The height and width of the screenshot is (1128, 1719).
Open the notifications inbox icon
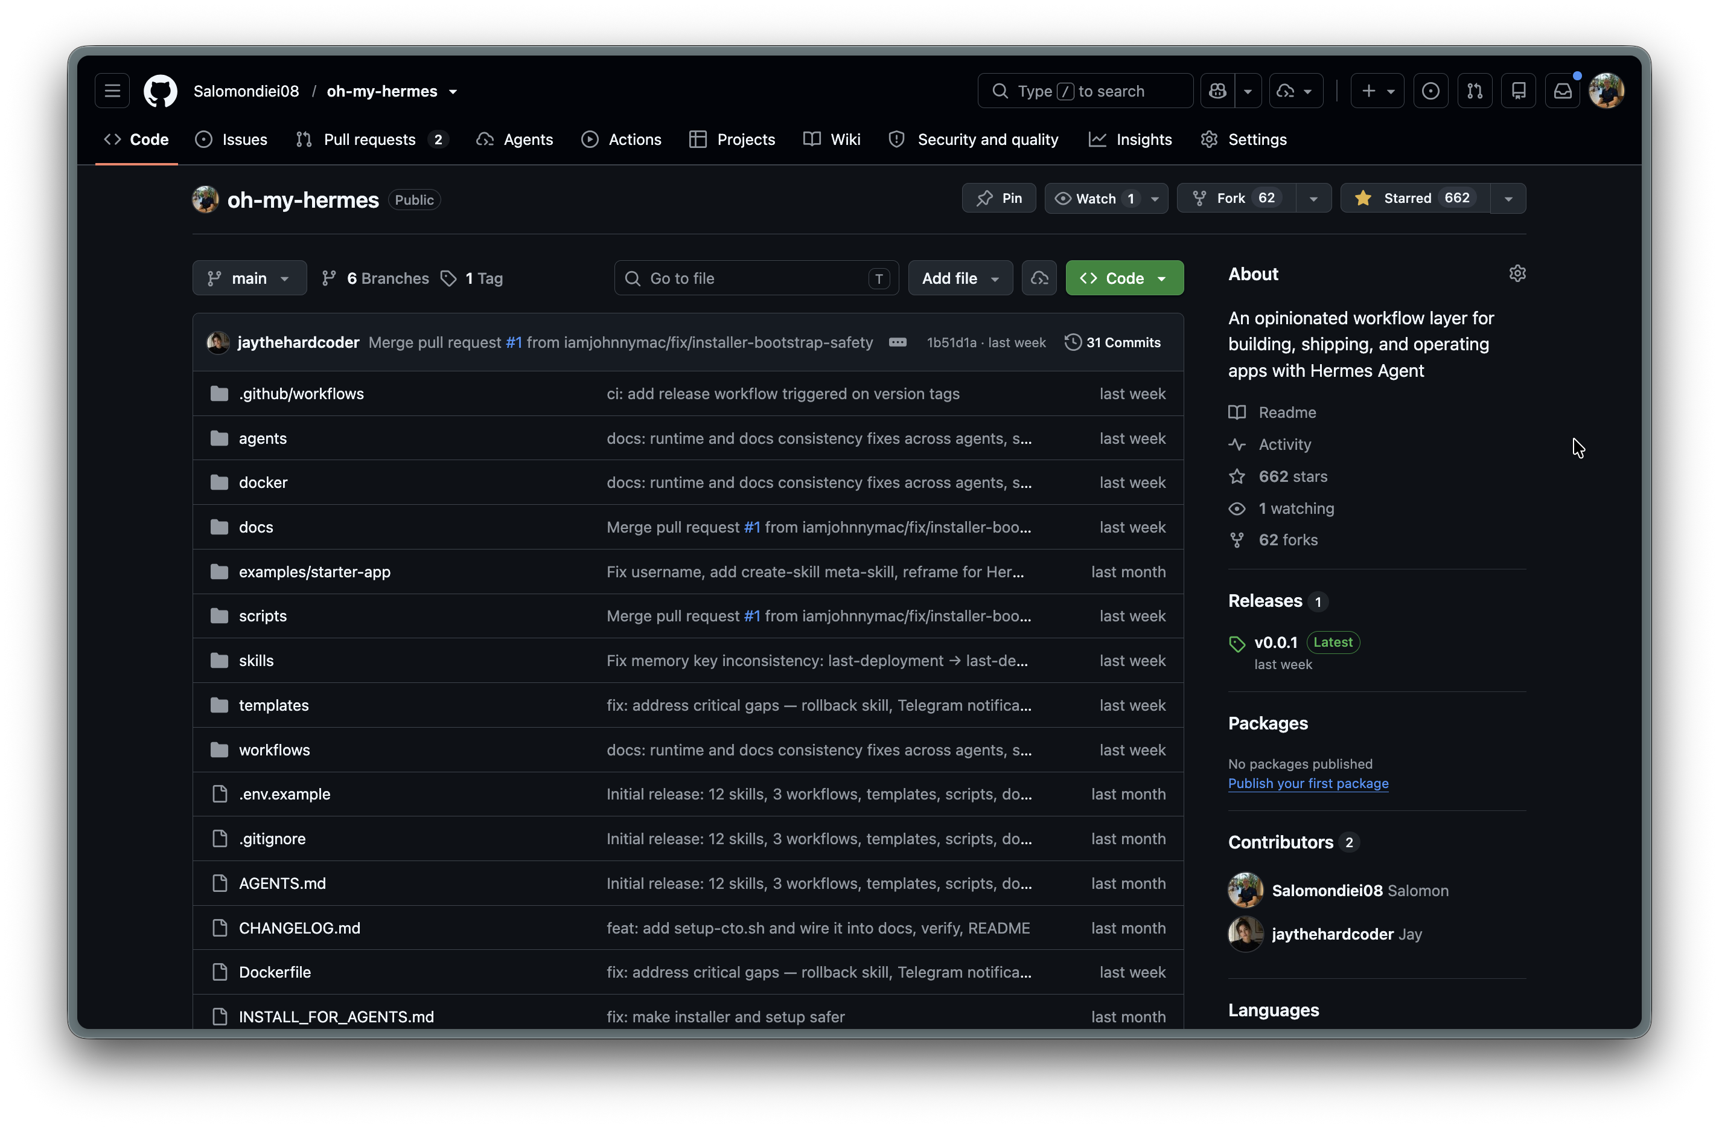1562,91
